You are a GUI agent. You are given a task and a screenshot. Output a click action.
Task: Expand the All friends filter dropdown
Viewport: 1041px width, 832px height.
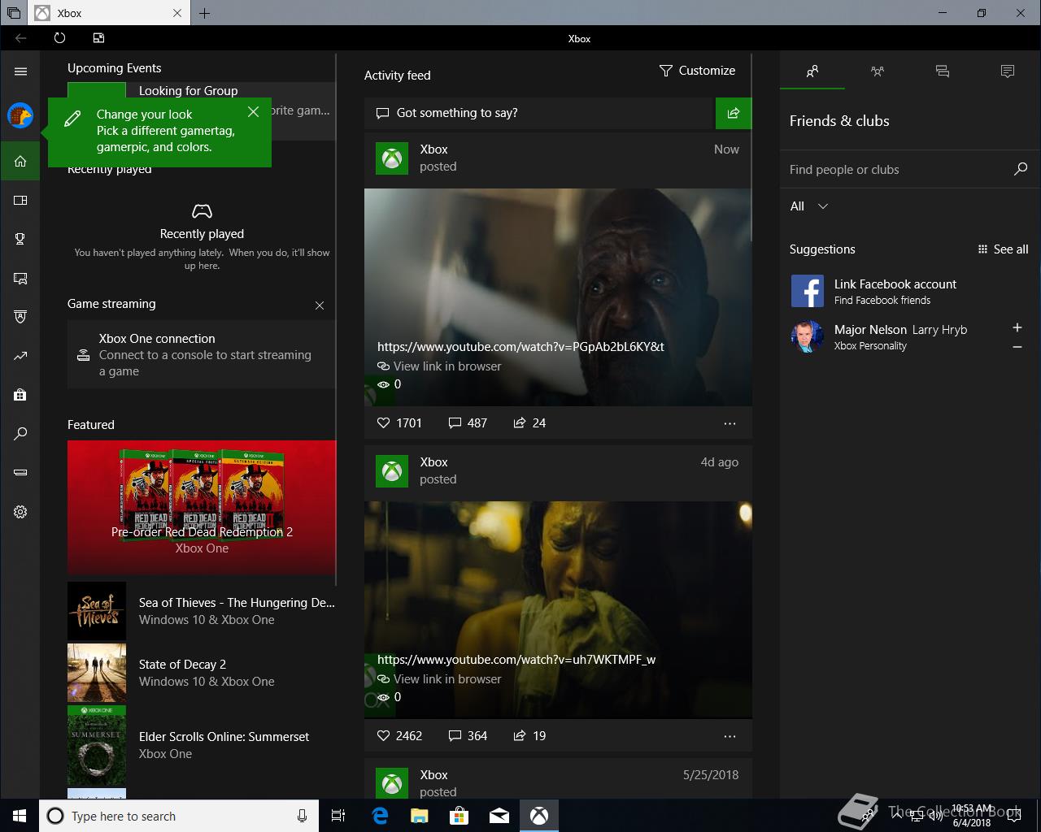point(809,206)
